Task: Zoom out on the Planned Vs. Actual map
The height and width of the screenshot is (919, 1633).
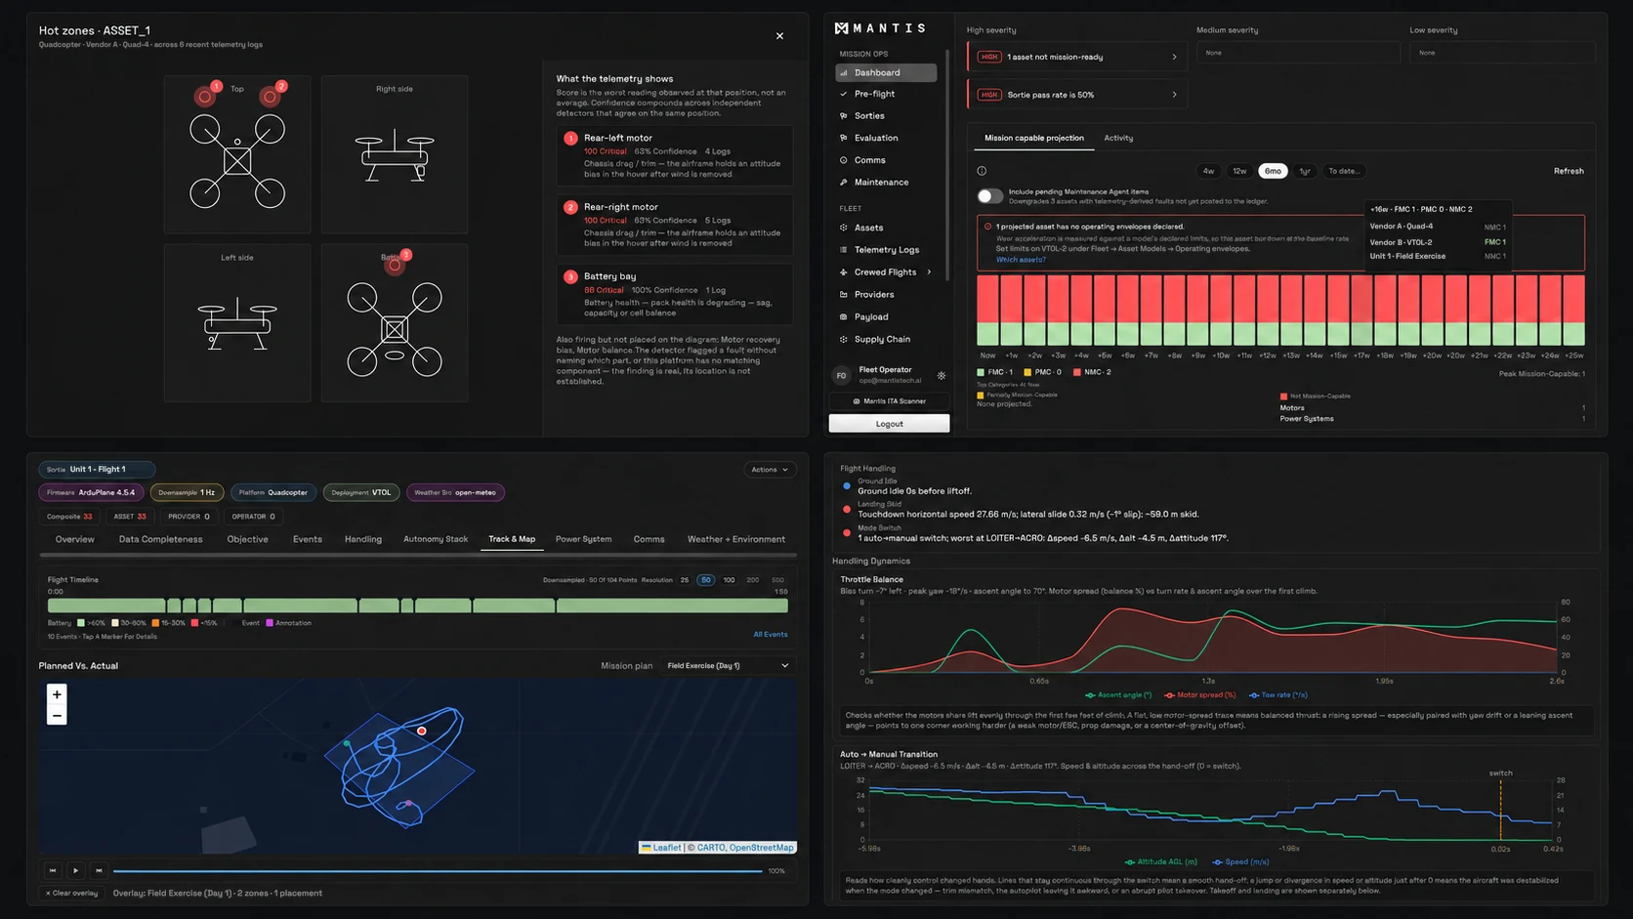Action: [x=57, y=716]
